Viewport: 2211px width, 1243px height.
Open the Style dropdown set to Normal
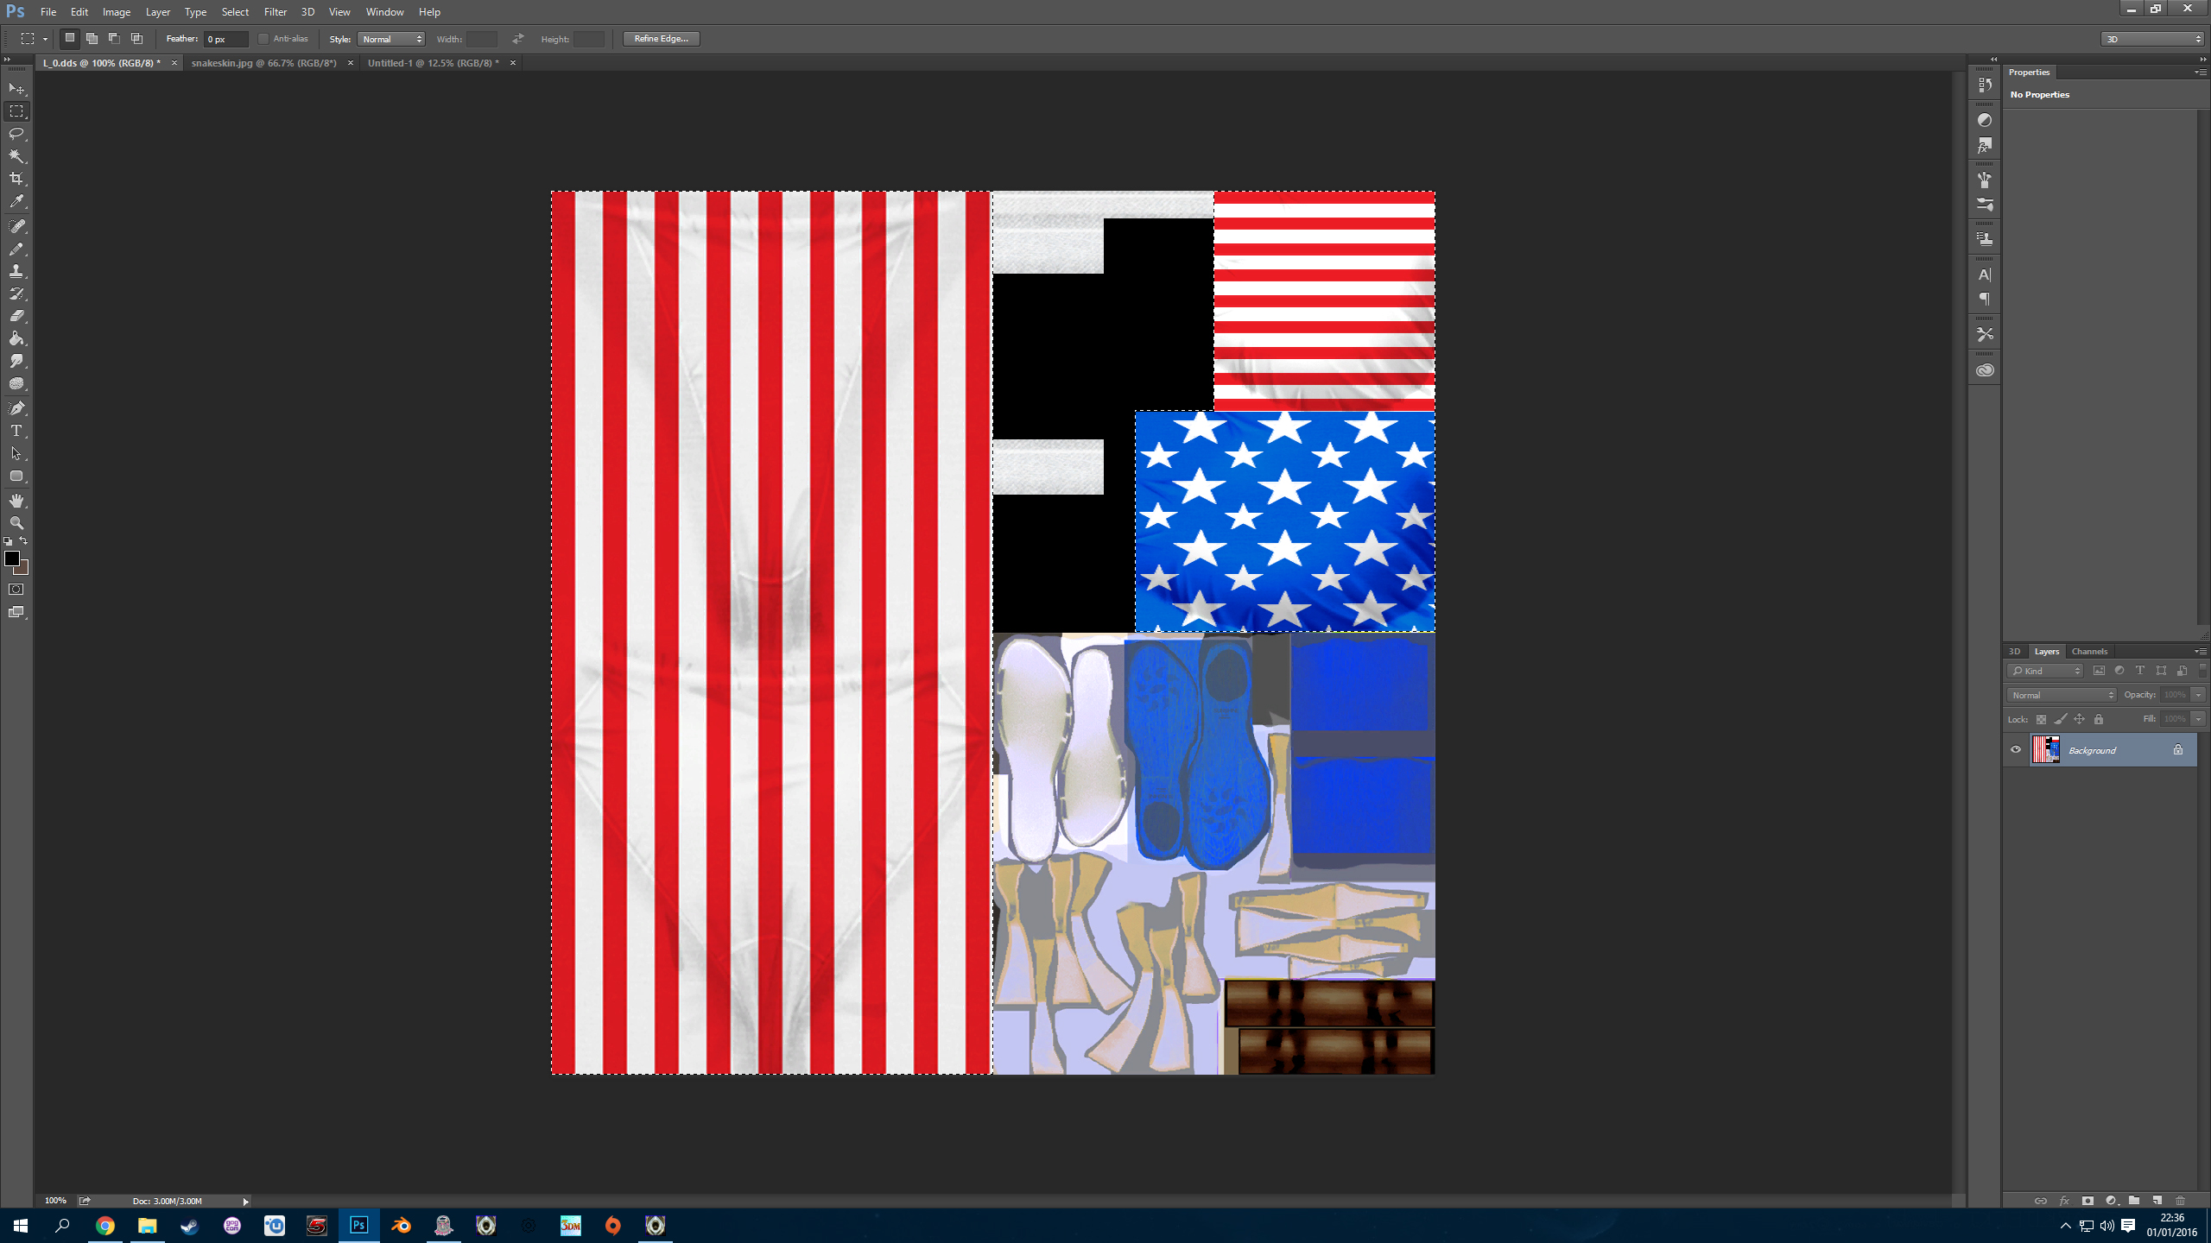391,39
